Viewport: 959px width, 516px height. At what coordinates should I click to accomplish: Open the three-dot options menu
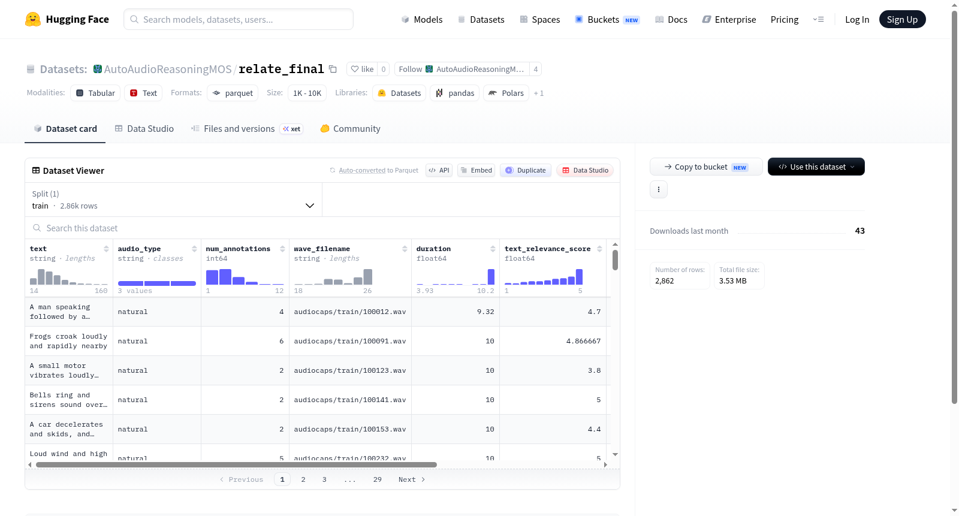[x=659, y=189]
